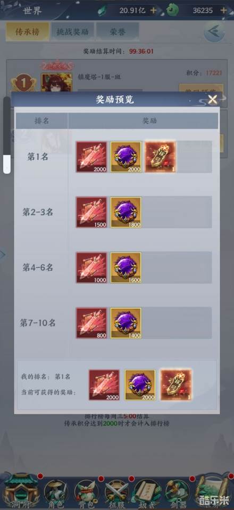The width and height of the screenshot is (234, 510).
Task: Switch to the 荣誉 tab
Action: point(118,31)
